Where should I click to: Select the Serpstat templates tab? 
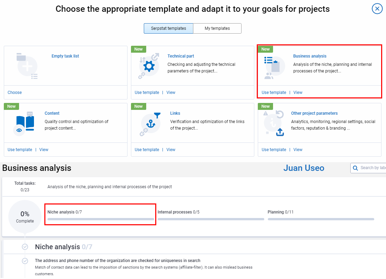pyautogui.click(x=168, y=28)
